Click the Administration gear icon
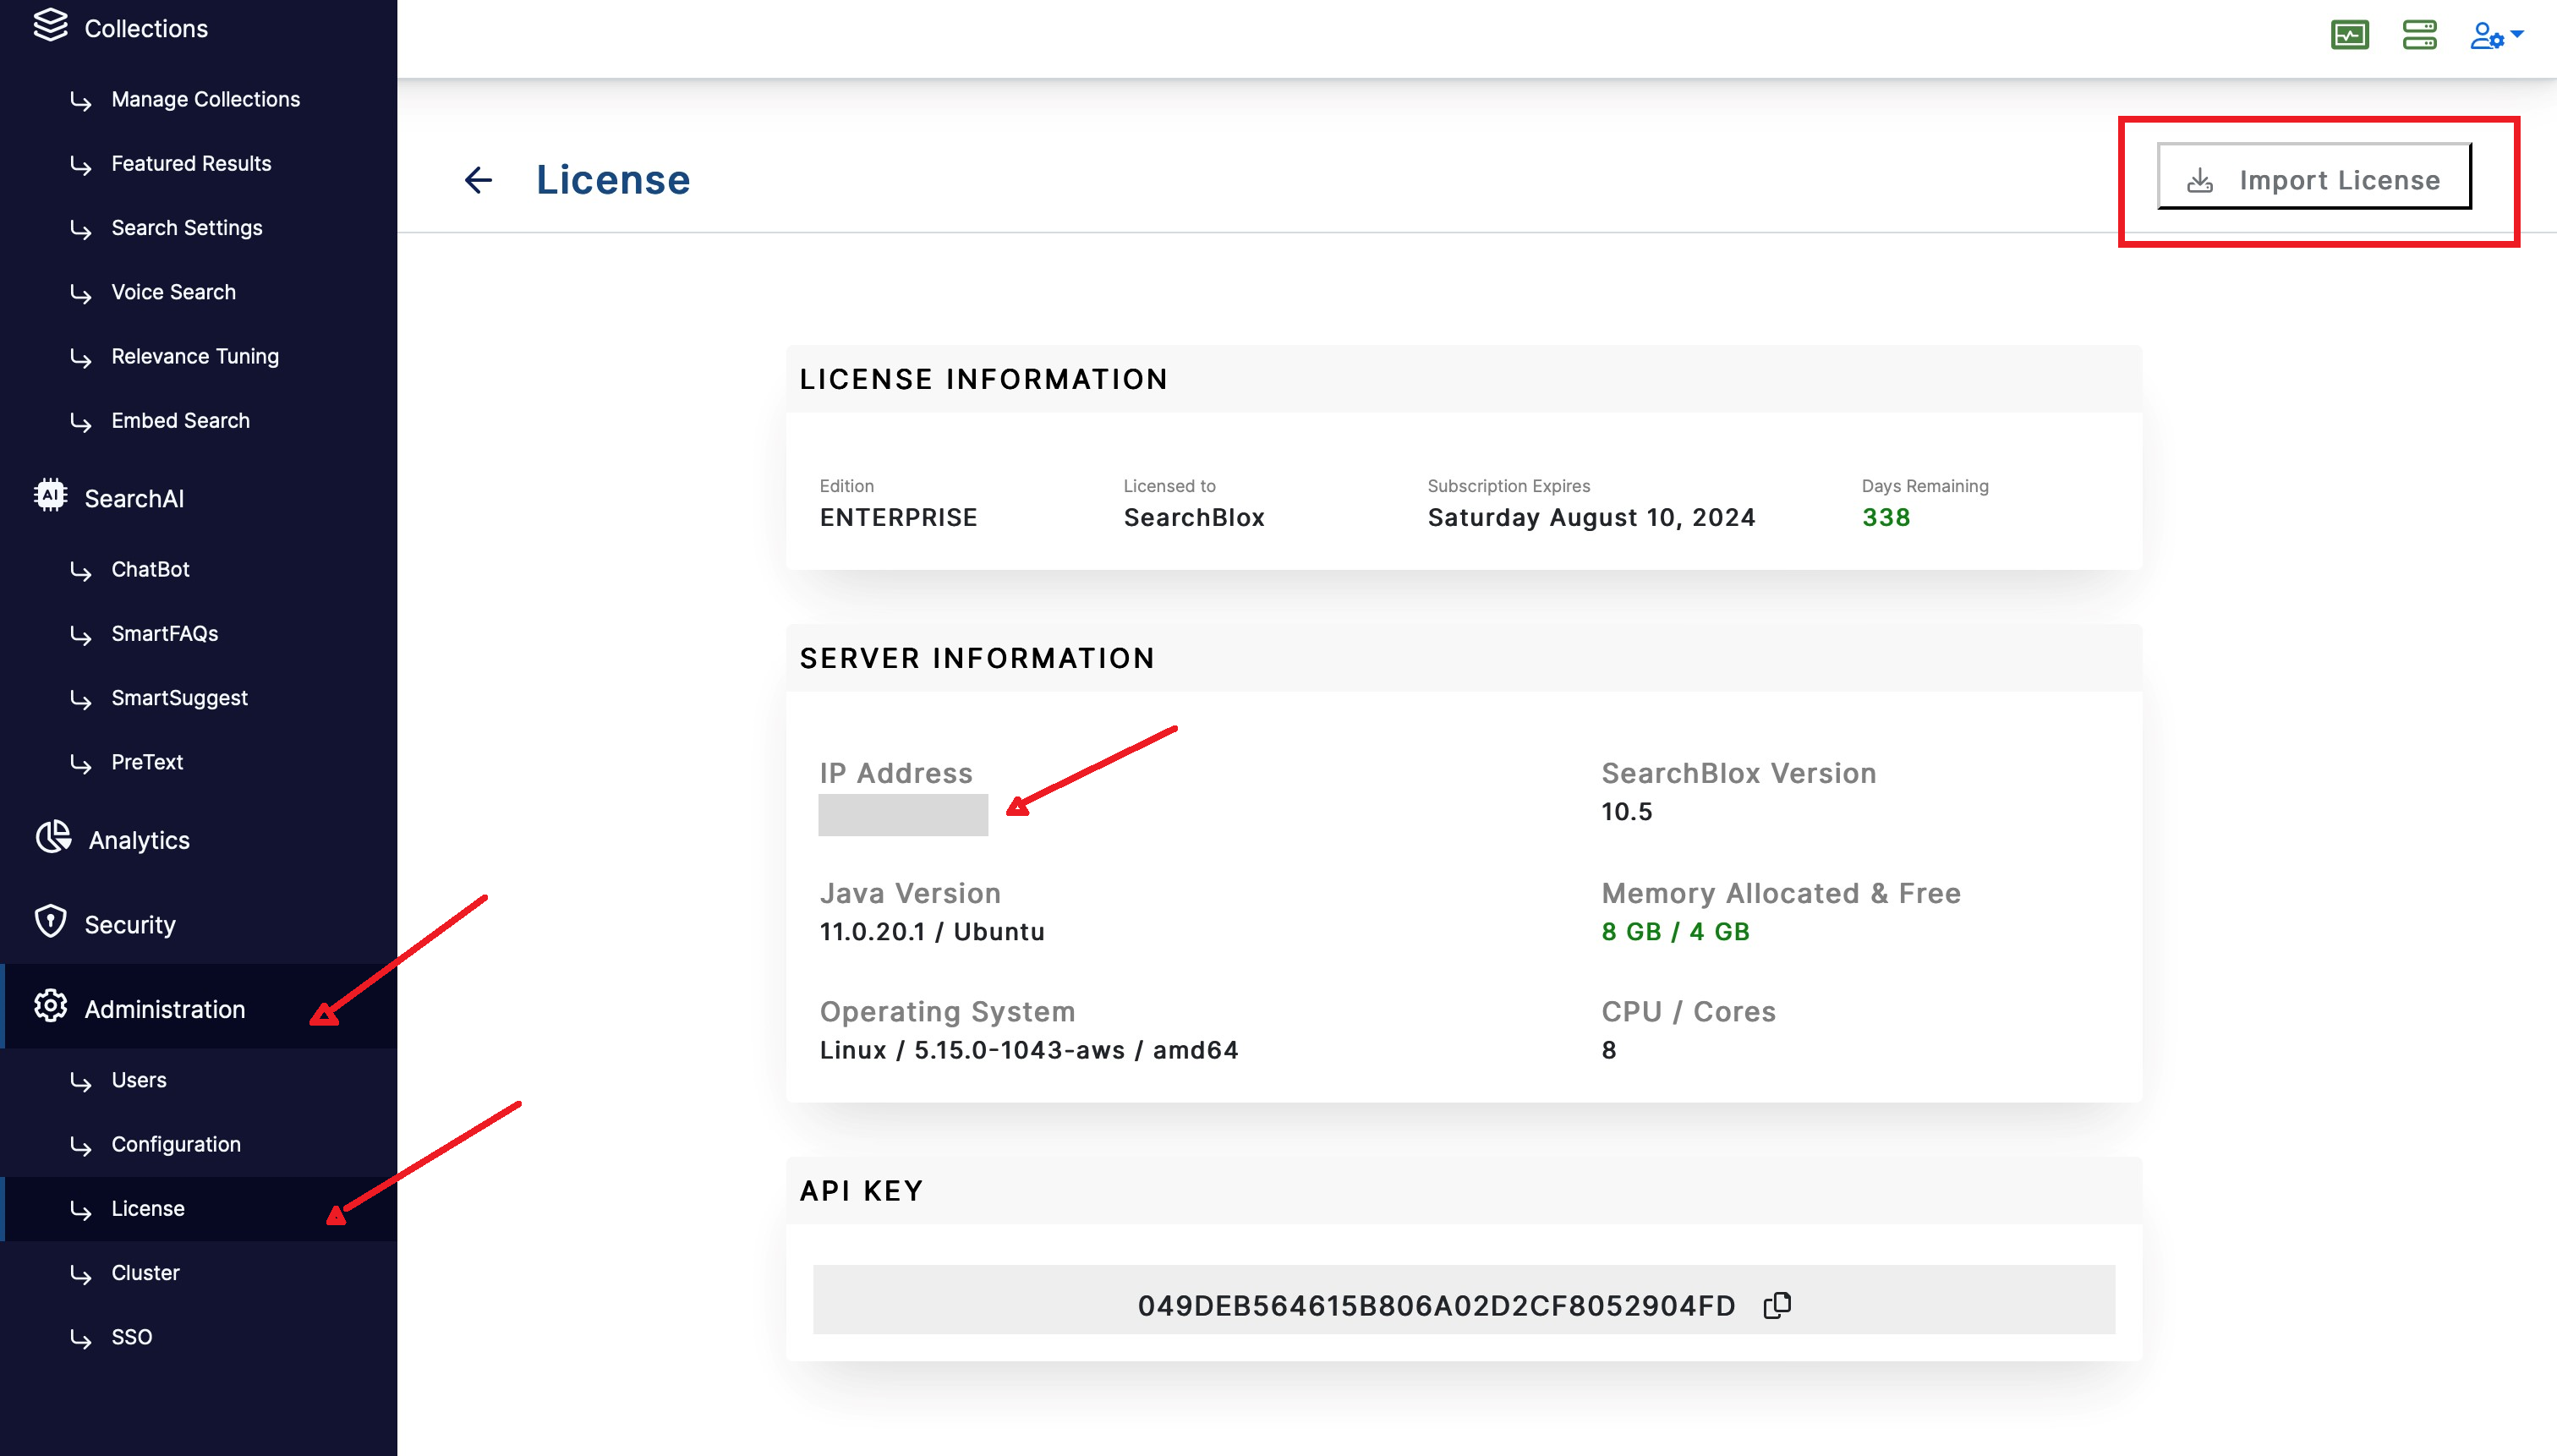The height and width of the screenshot is (1456, 2557). click(x=50, y=1006)
